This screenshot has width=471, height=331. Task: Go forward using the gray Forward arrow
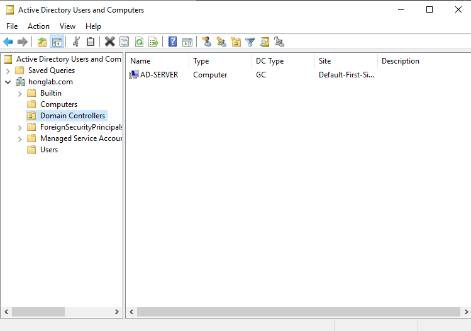[23, 42]
